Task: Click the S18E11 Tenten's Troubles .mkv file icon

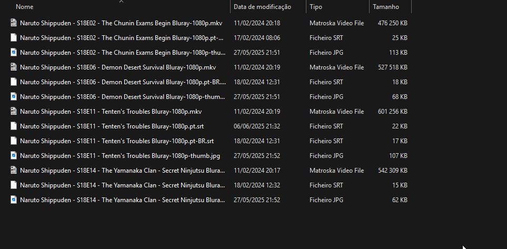Action: (x=14, y=112)
